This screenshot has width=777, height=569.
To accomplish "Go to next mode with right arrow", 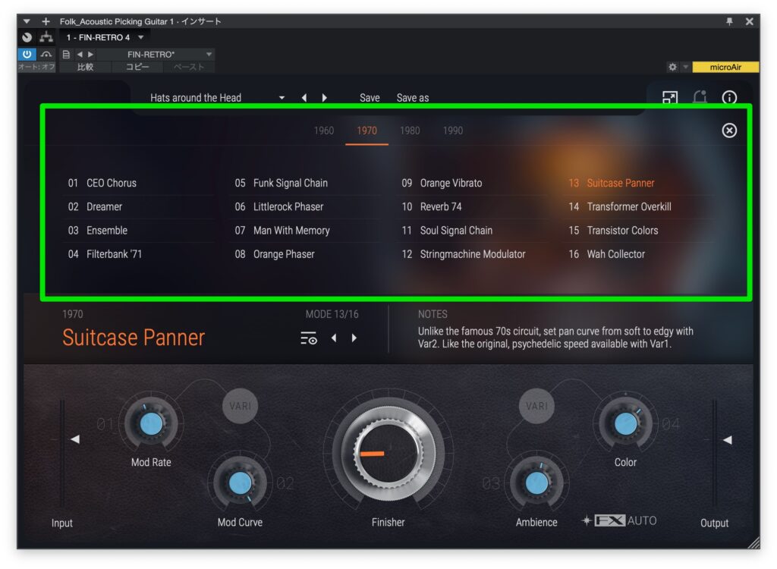I will click(354, 338).
